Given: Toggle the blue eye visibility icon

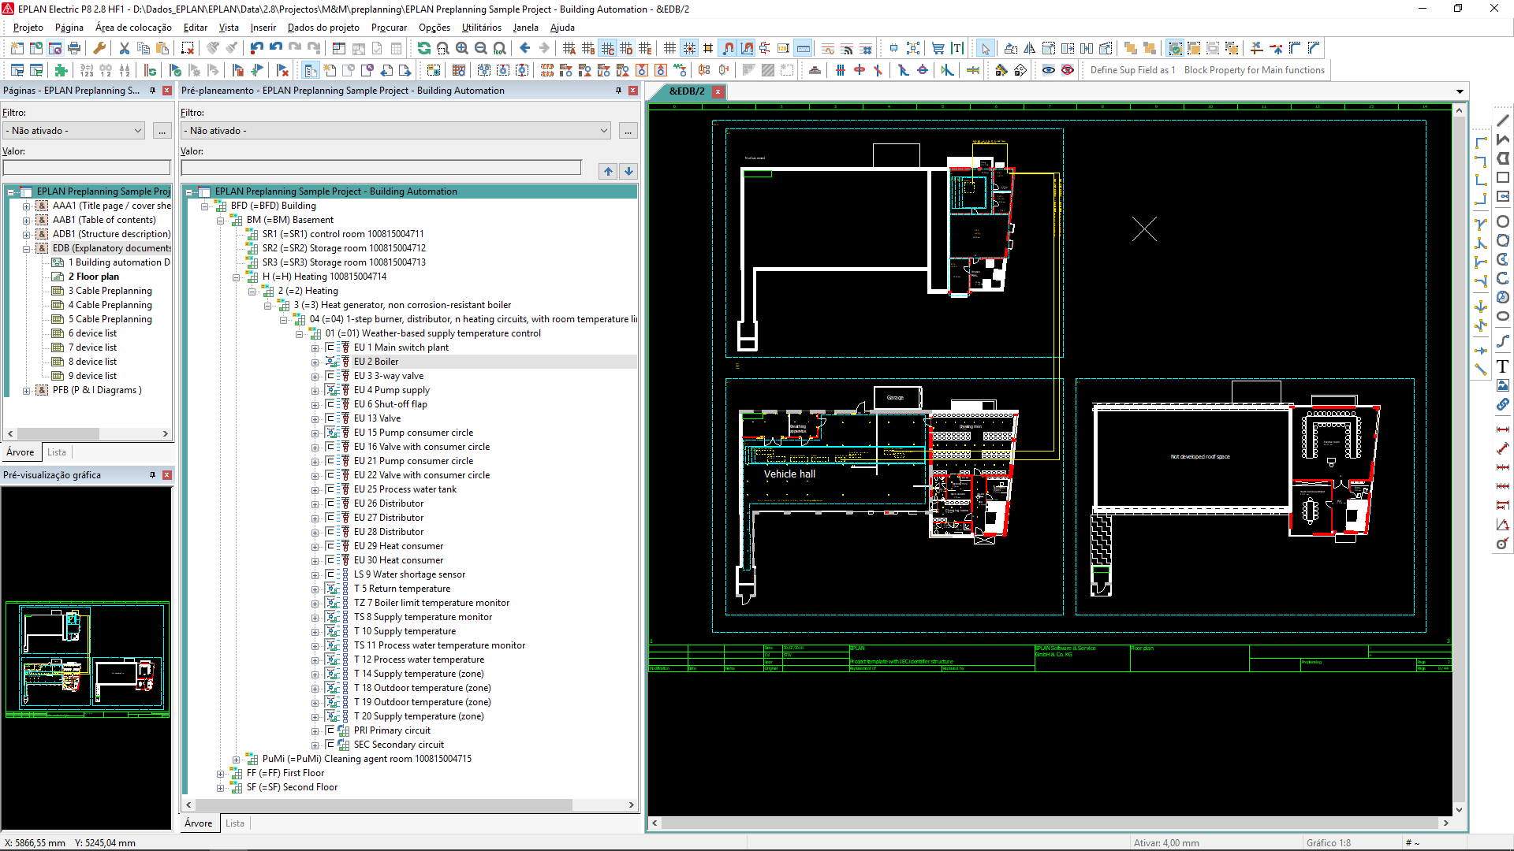Looking at the screenshot, I should 1049,70.
